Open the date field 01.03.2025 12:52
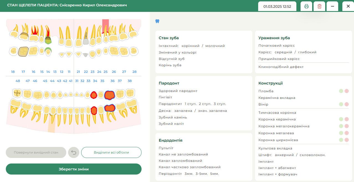The height and width of the screenshot is (182, 354). [x=277, y=6]
